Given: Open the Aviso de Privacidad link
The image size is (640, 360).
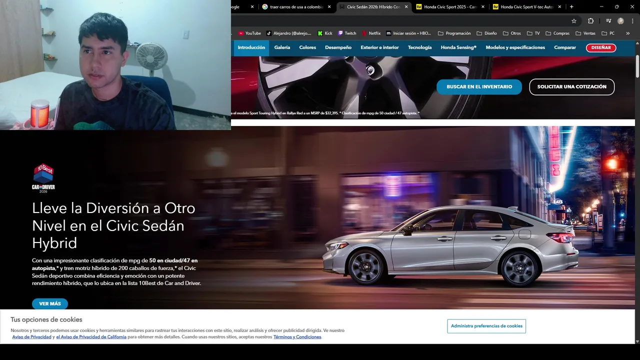Looking at the screenshot, I should click(31, 337).
